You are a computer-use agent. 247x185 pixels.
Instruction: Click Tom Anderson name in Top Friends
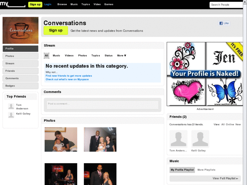pyautogui.click(x=22, y=107)
